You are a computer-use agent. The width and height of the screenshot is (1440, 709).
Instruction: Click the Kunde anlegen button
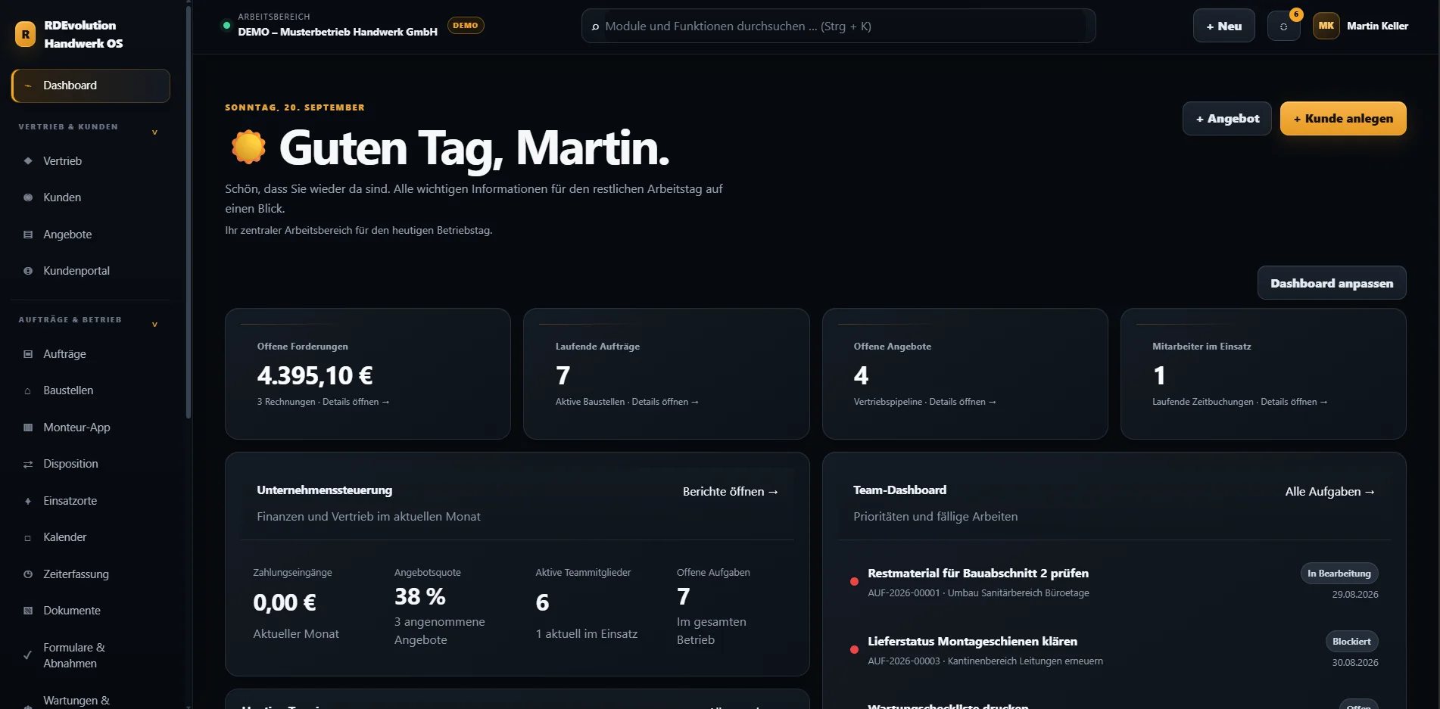click(1343, 119)
